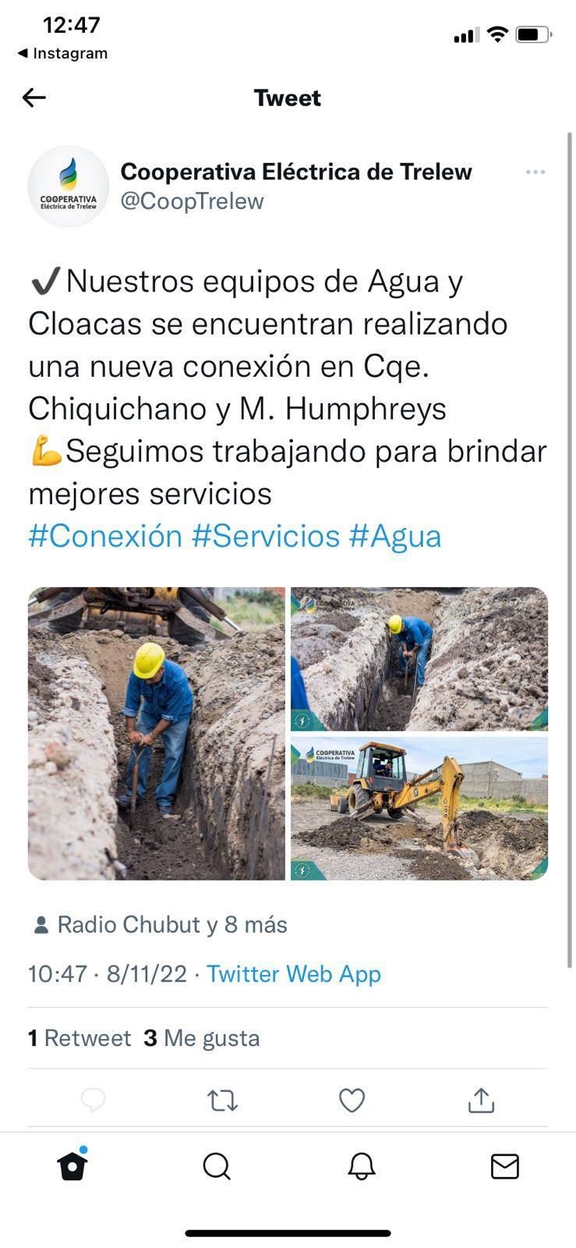Tap the back arrow icon
The image size is (576, 1248).
point(34,97)
